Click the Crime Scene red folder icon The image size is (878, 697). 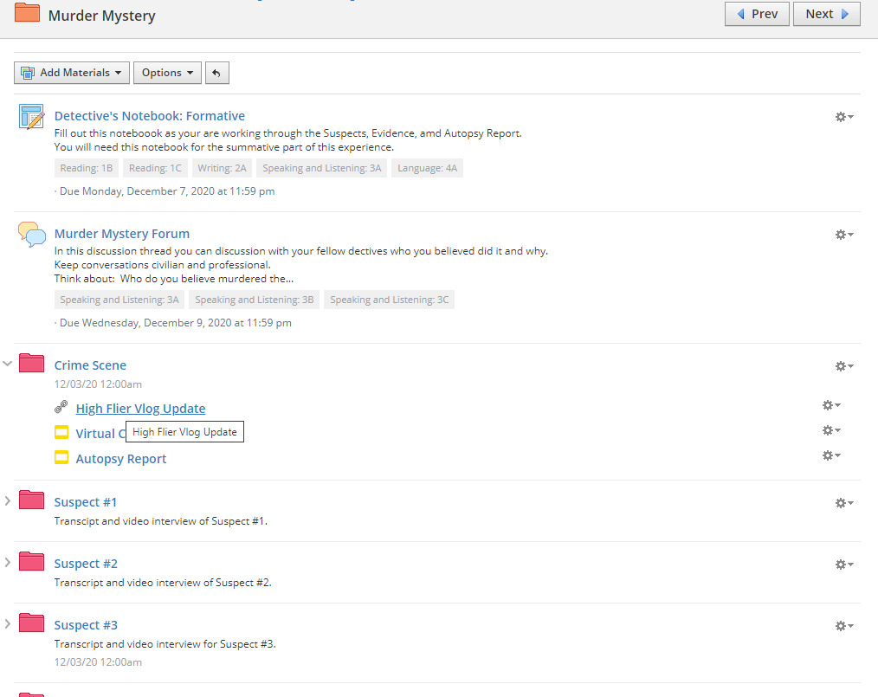click(31, 363)
